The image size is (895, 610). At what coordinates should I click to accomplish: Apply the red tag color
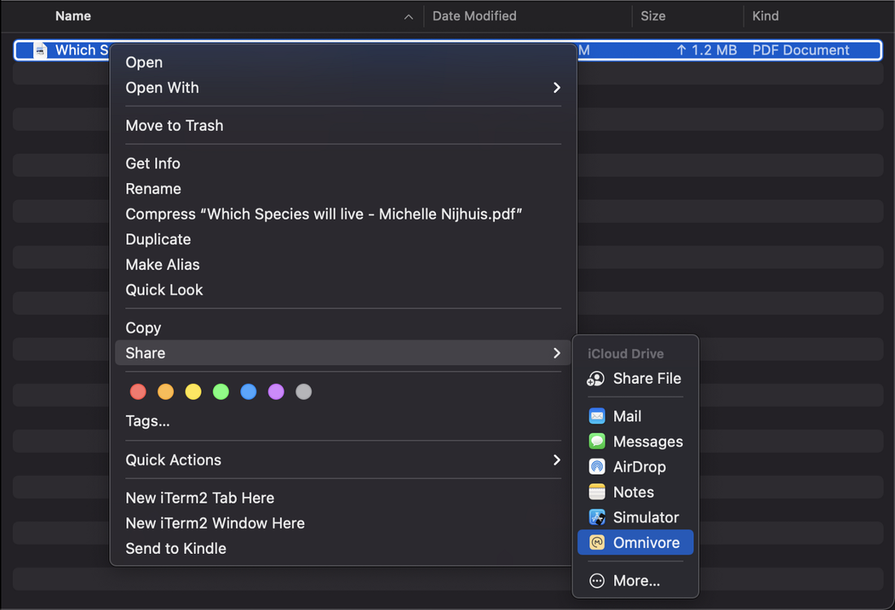138,392
